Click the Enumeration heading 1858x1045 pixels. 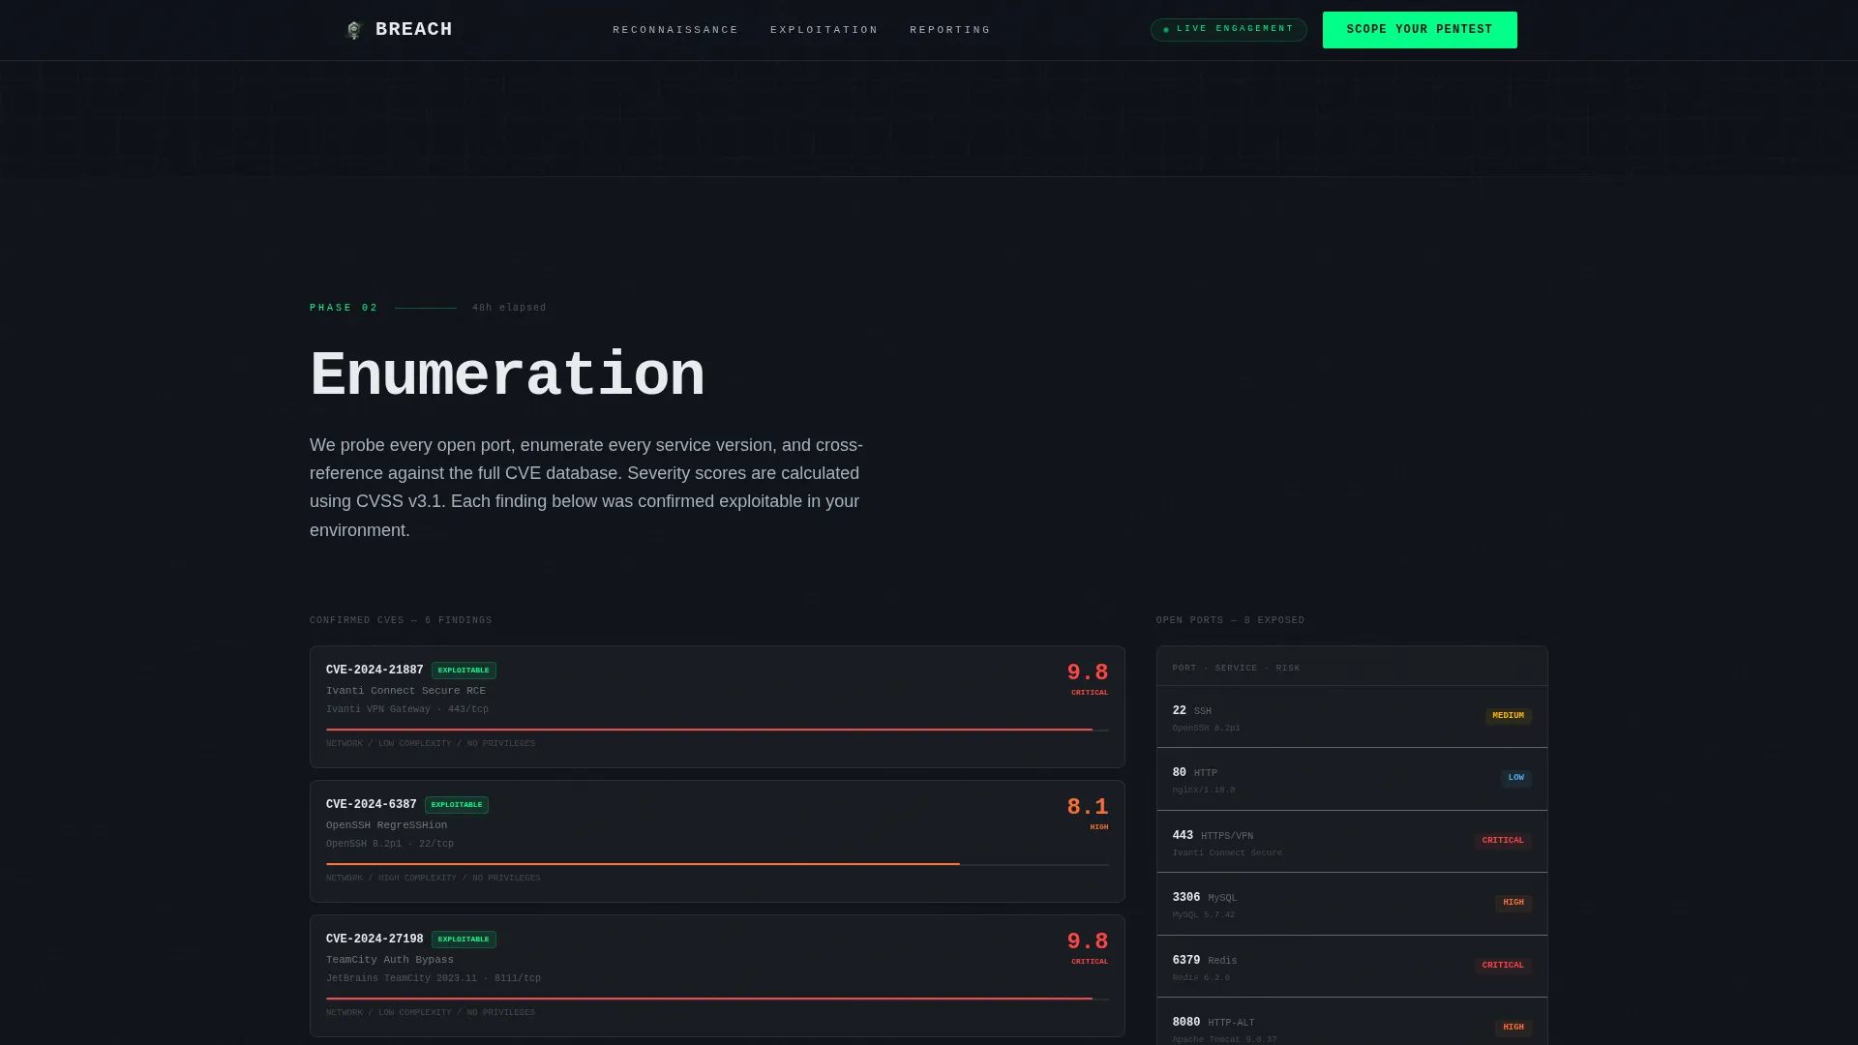coord(507,375)
